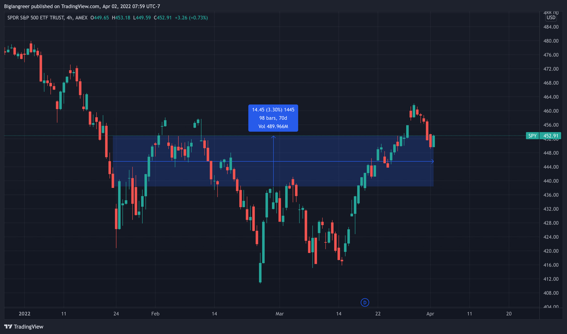This screenshot has width=567, height=334.
Task: Click the 452.91 current price label
Action: (x=550, y=136)
